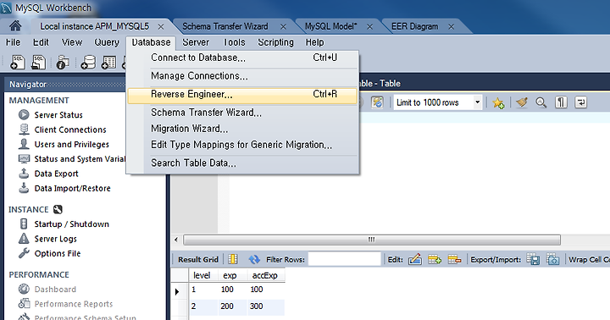Export recordset to external file icon
610x320 pixels.
coord(533,259)
